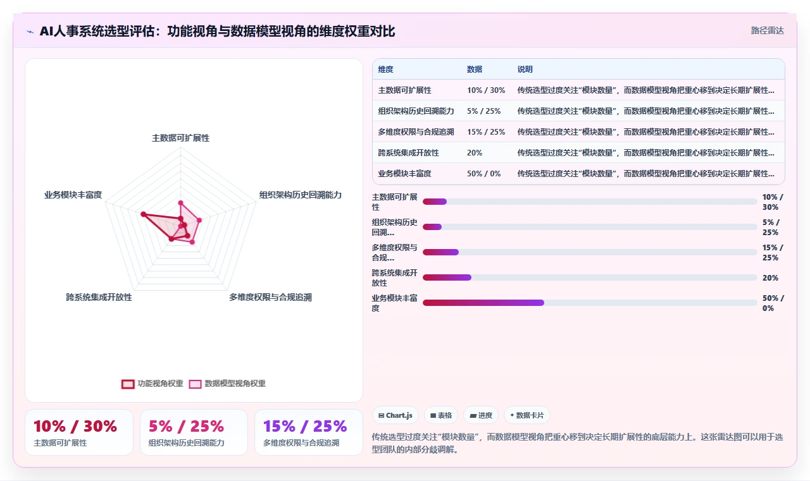Click the 跨系统集成开放性 progress bar
Screen dimensions: 810x481
[590, 277]
